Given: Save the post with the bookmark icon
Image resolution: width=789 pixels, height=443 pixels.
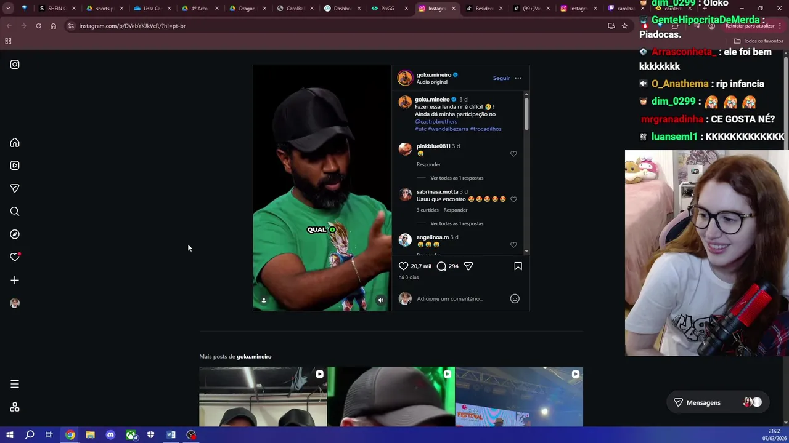Looking at the screenshot, I should coord(518,266).
